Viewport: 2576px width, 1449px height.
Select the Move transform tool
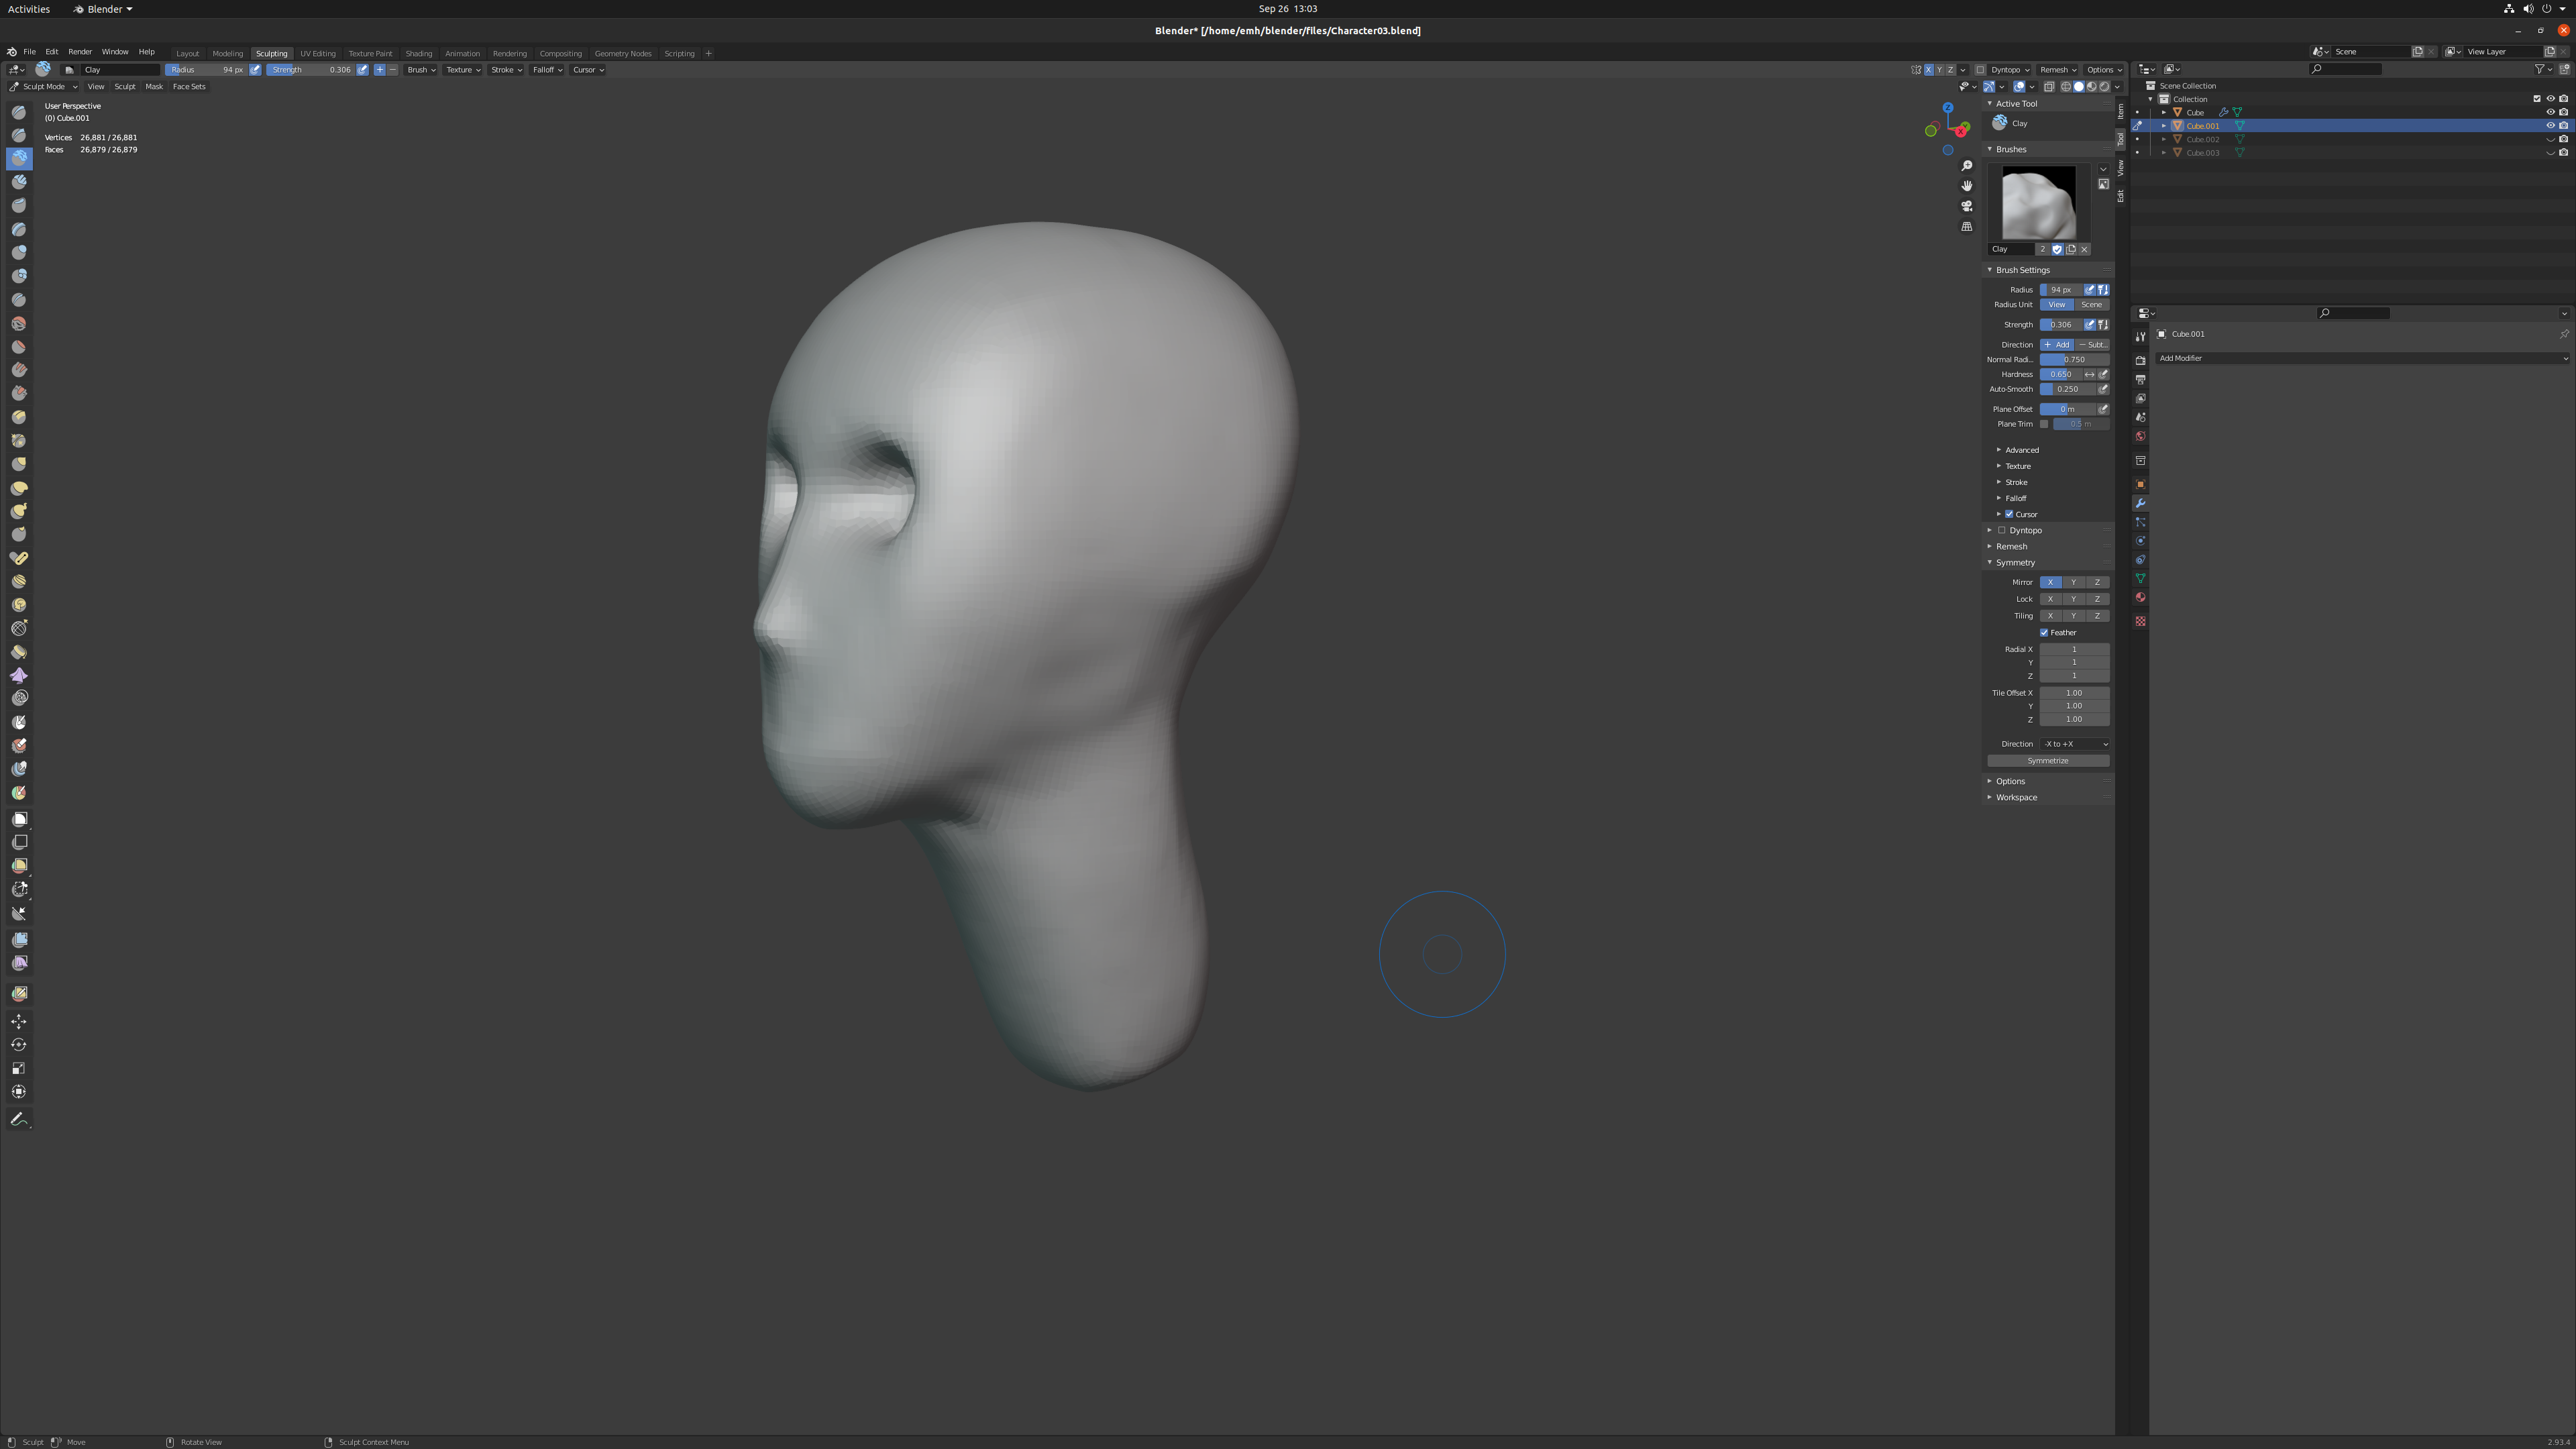(x=19, y=1021)
